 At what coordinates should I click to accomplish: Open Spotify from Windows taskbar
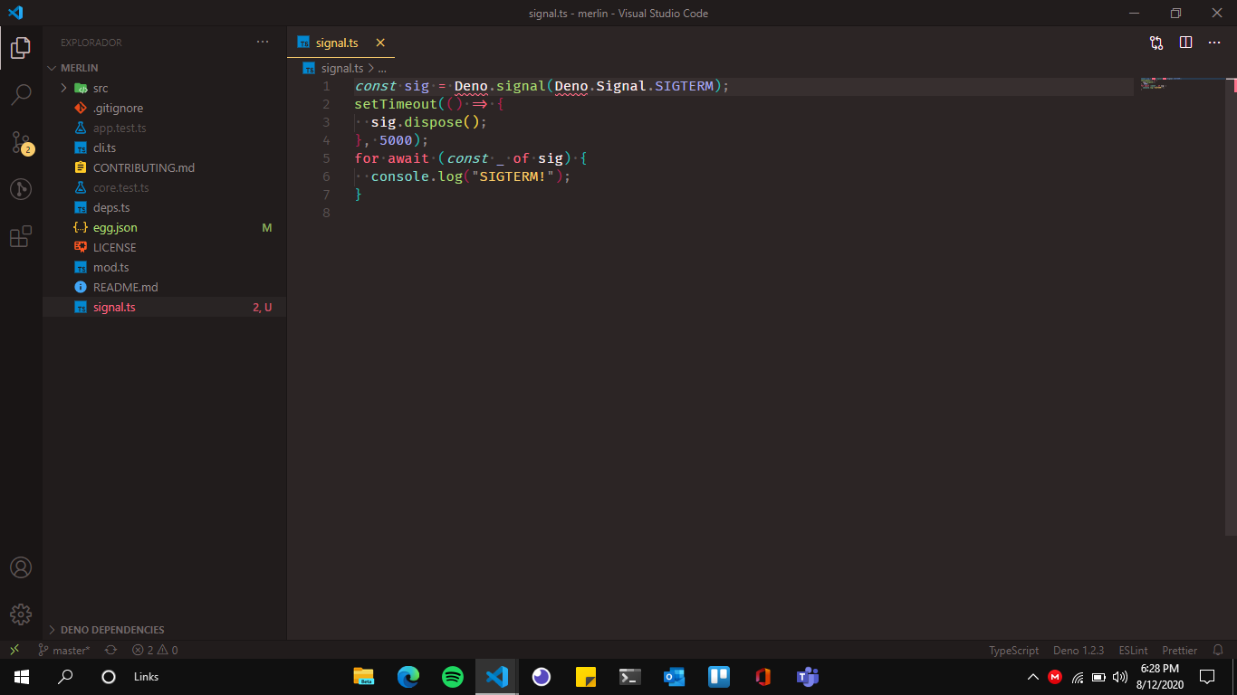pos(453,676)
